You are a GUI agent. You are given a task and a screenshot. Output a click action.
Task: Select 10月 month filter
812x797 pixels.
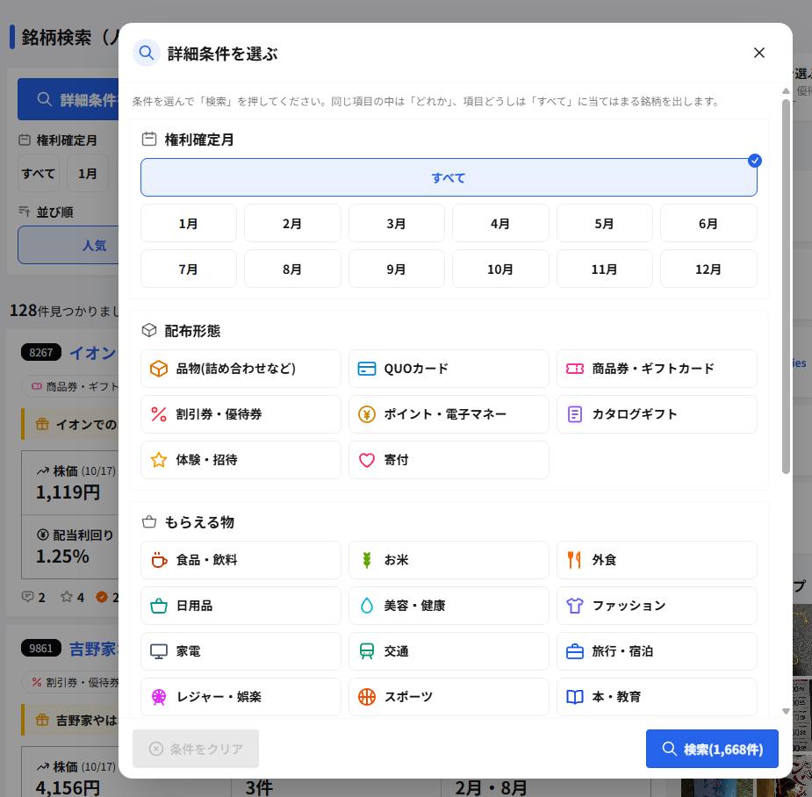pyautogui.click(x=500, y=269)
